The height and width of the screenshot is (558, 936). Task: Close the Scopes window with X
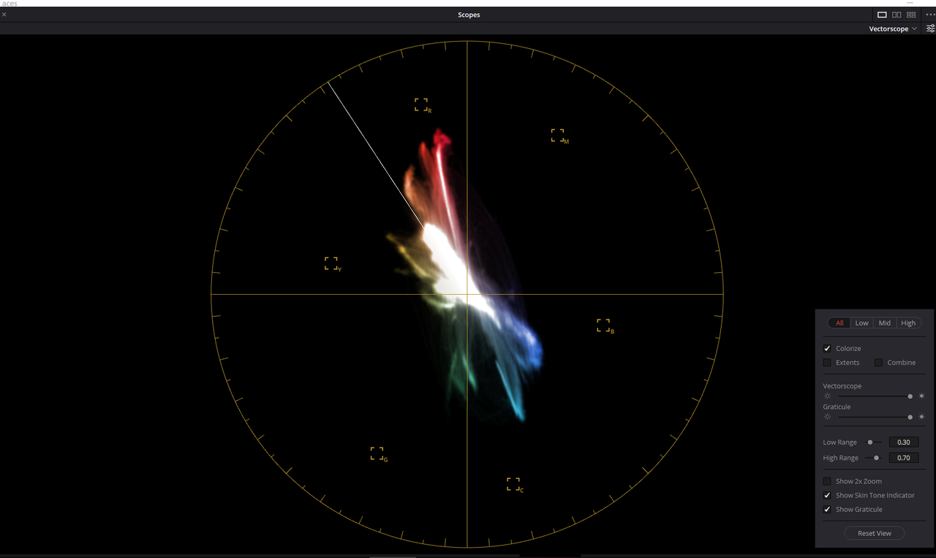click(4, 15)
